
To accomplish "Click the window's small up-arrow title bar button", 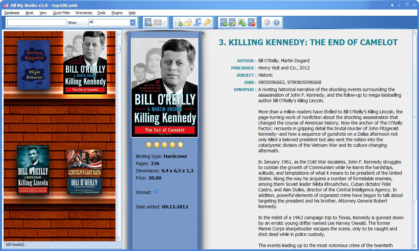I will click(x=392, y=5).
